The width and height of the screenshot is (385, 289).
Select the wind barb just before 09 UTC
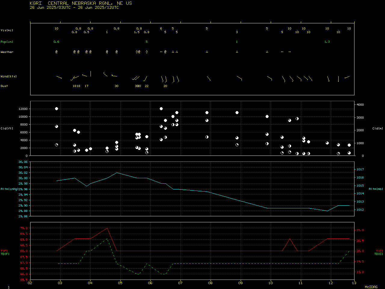pos(239,78)
